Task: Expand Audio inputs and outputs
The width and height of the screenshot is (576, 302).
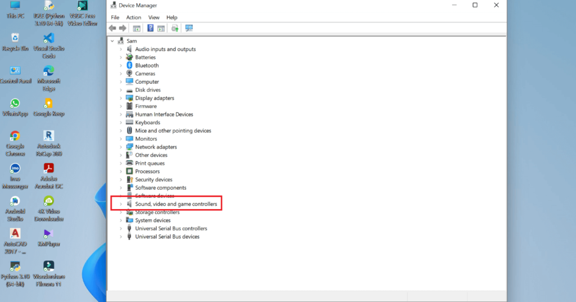Action: (120, 49)
